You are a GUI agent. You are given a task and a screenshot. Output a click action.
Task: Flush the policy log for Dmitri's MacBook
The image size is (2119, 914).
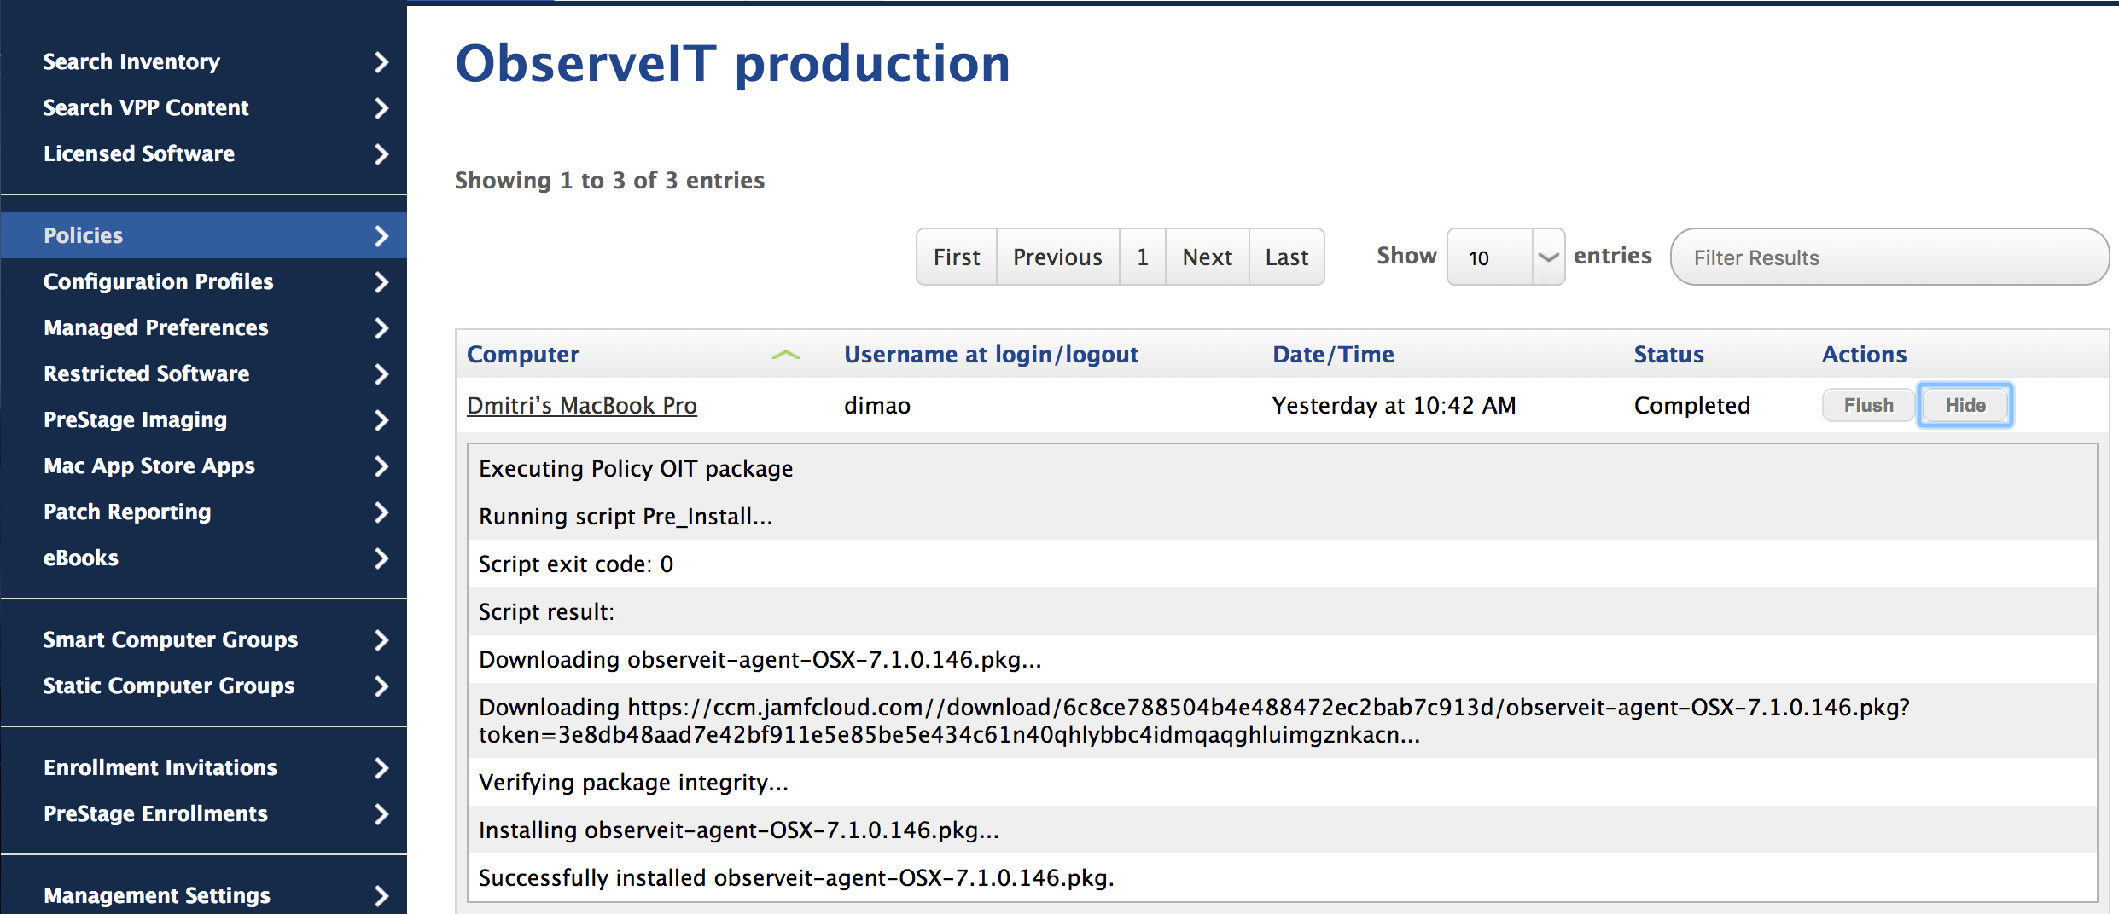(1868, 405)
